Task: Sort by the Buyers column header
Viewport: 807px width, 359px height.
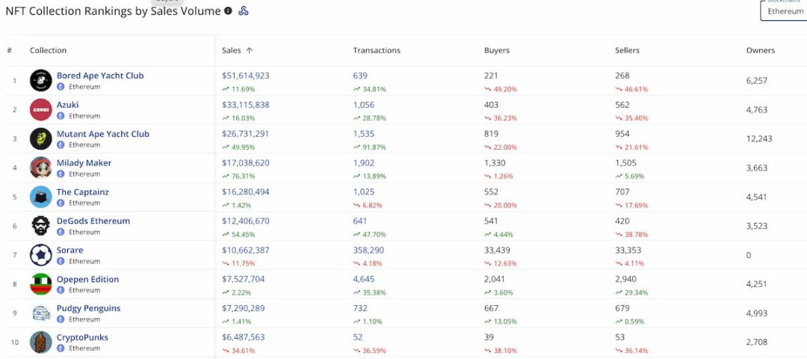Action: [x=497, y=51]
